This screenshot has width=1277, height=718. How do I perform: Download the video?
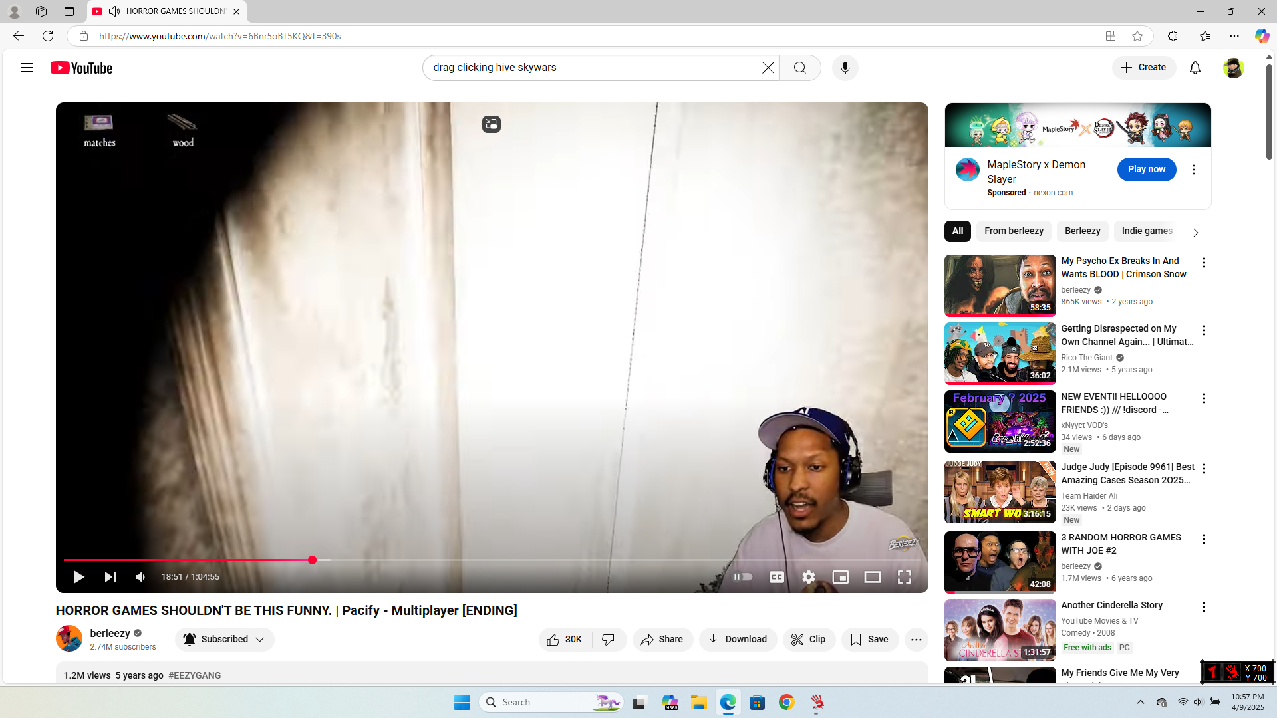pos(738,640)
